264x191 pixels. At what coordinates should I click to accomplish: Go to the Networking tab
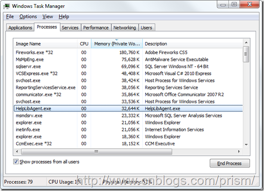[125, 27]
